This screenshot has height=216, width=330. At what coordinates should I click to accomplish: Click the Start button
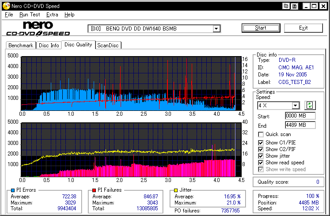[x=261, y=28]
